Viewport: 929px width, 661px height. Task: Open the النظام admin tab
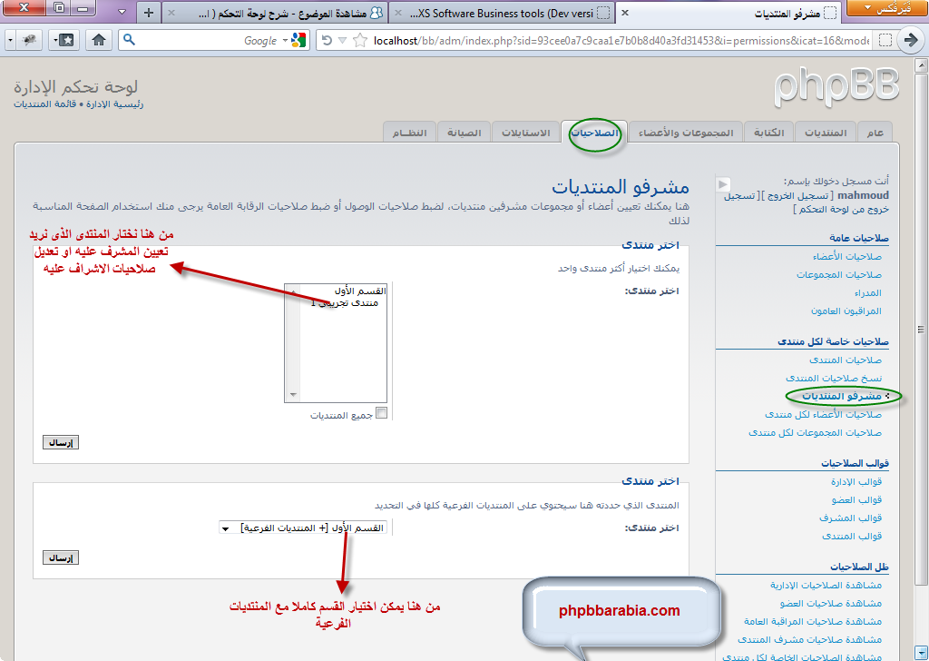point(409,133)
